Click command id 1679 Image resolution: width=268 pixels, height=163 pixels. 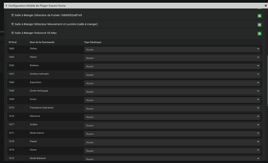[x=11, y=150]
